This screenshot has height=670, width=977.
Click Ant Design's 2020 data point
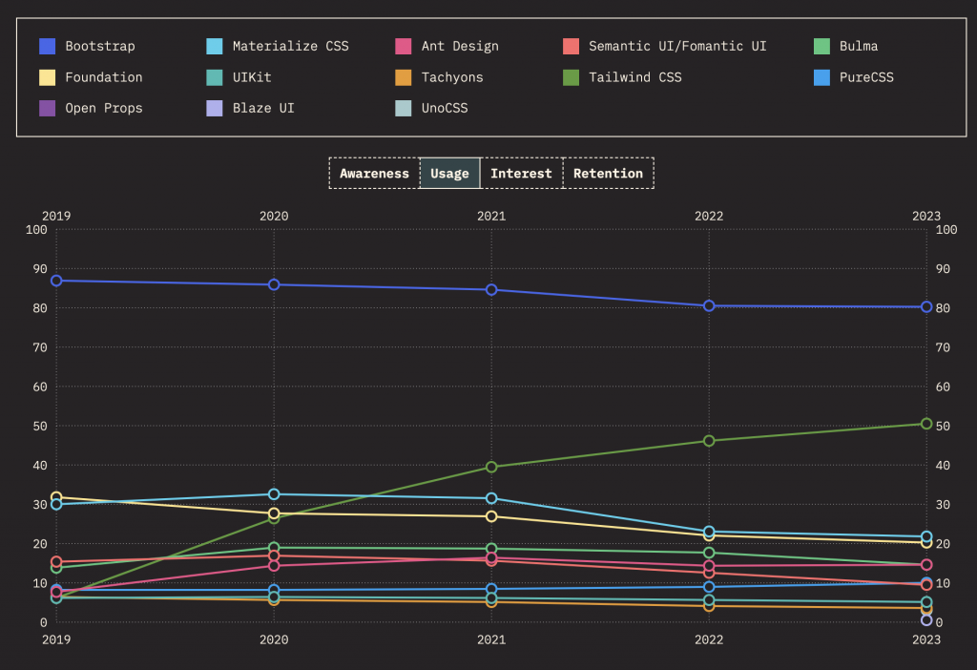coord(274,566)
